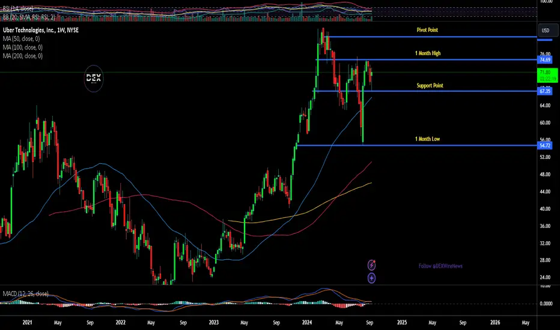Open the USD currency selector
The height and width of the screenshot is (330, 560).
point(548,31)
